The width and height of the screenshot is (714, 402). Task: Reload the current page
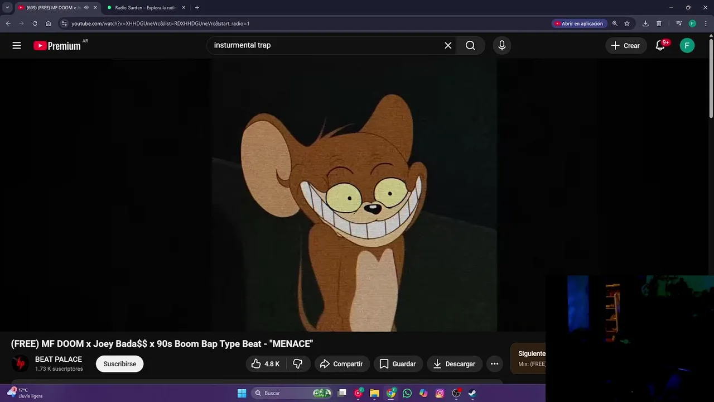pos(35,23)
